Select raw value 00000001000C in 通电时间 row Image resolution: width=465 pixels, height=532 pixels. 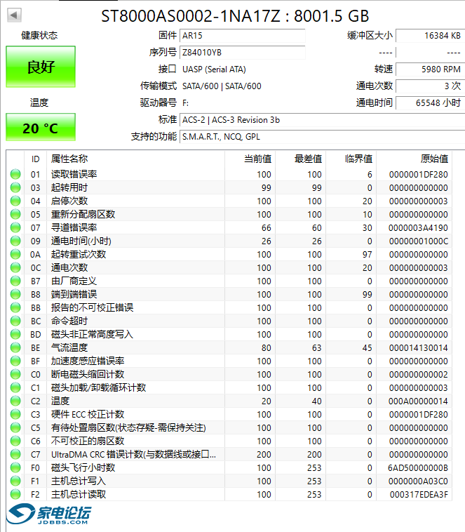(418, 241)
